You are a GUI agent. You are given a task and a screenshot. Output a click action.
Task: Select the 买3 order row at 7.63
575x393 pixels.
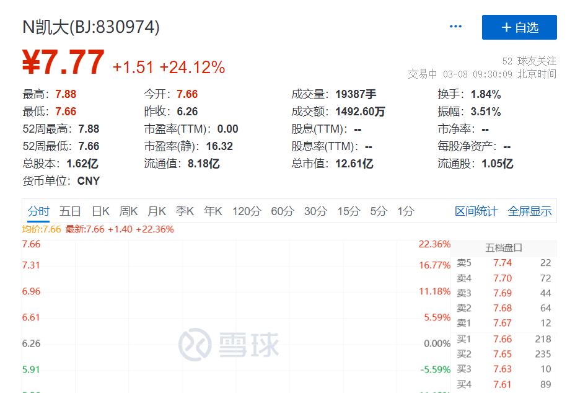coord(504,369)
